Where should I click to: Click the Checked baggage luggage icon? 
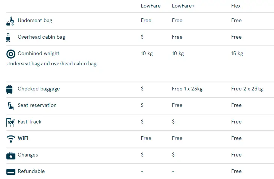(10, 89)
